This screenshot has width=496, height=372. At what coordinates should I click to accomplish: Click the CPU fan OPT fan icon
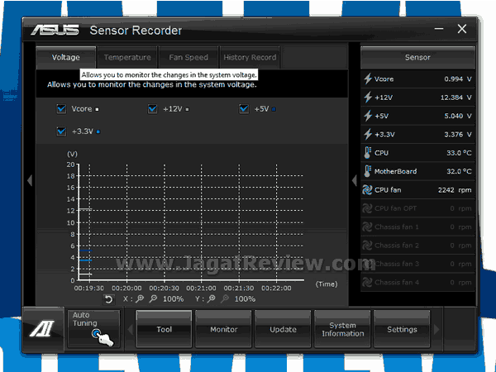click(367, 208)
